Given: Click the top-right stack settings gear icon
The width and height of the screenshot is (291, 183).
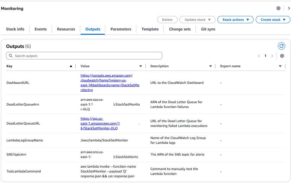Looking at the screenshot, I should point(278,8).
